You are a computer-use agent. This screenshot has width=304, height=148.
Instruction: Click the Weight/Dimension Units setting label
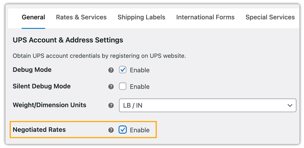click(x=50, y=105)
